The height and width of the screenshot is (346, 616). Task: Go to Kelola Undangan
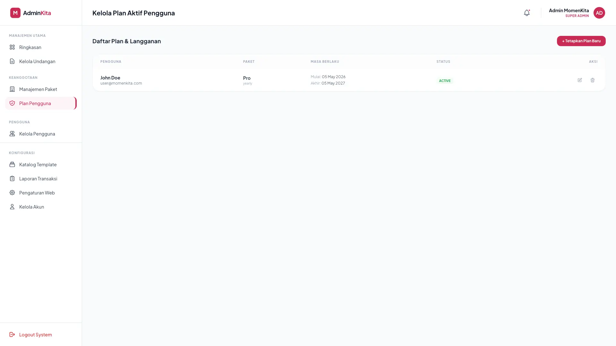click(41, 61)
